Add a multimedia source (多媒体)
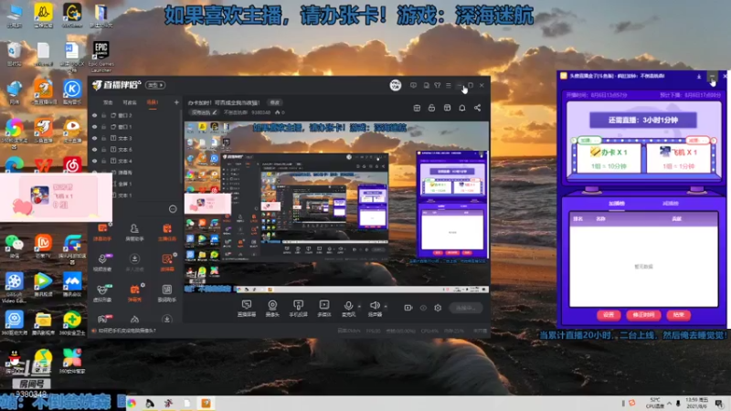The width and height of the screenshot is (731, 411). tap(324, 308)
